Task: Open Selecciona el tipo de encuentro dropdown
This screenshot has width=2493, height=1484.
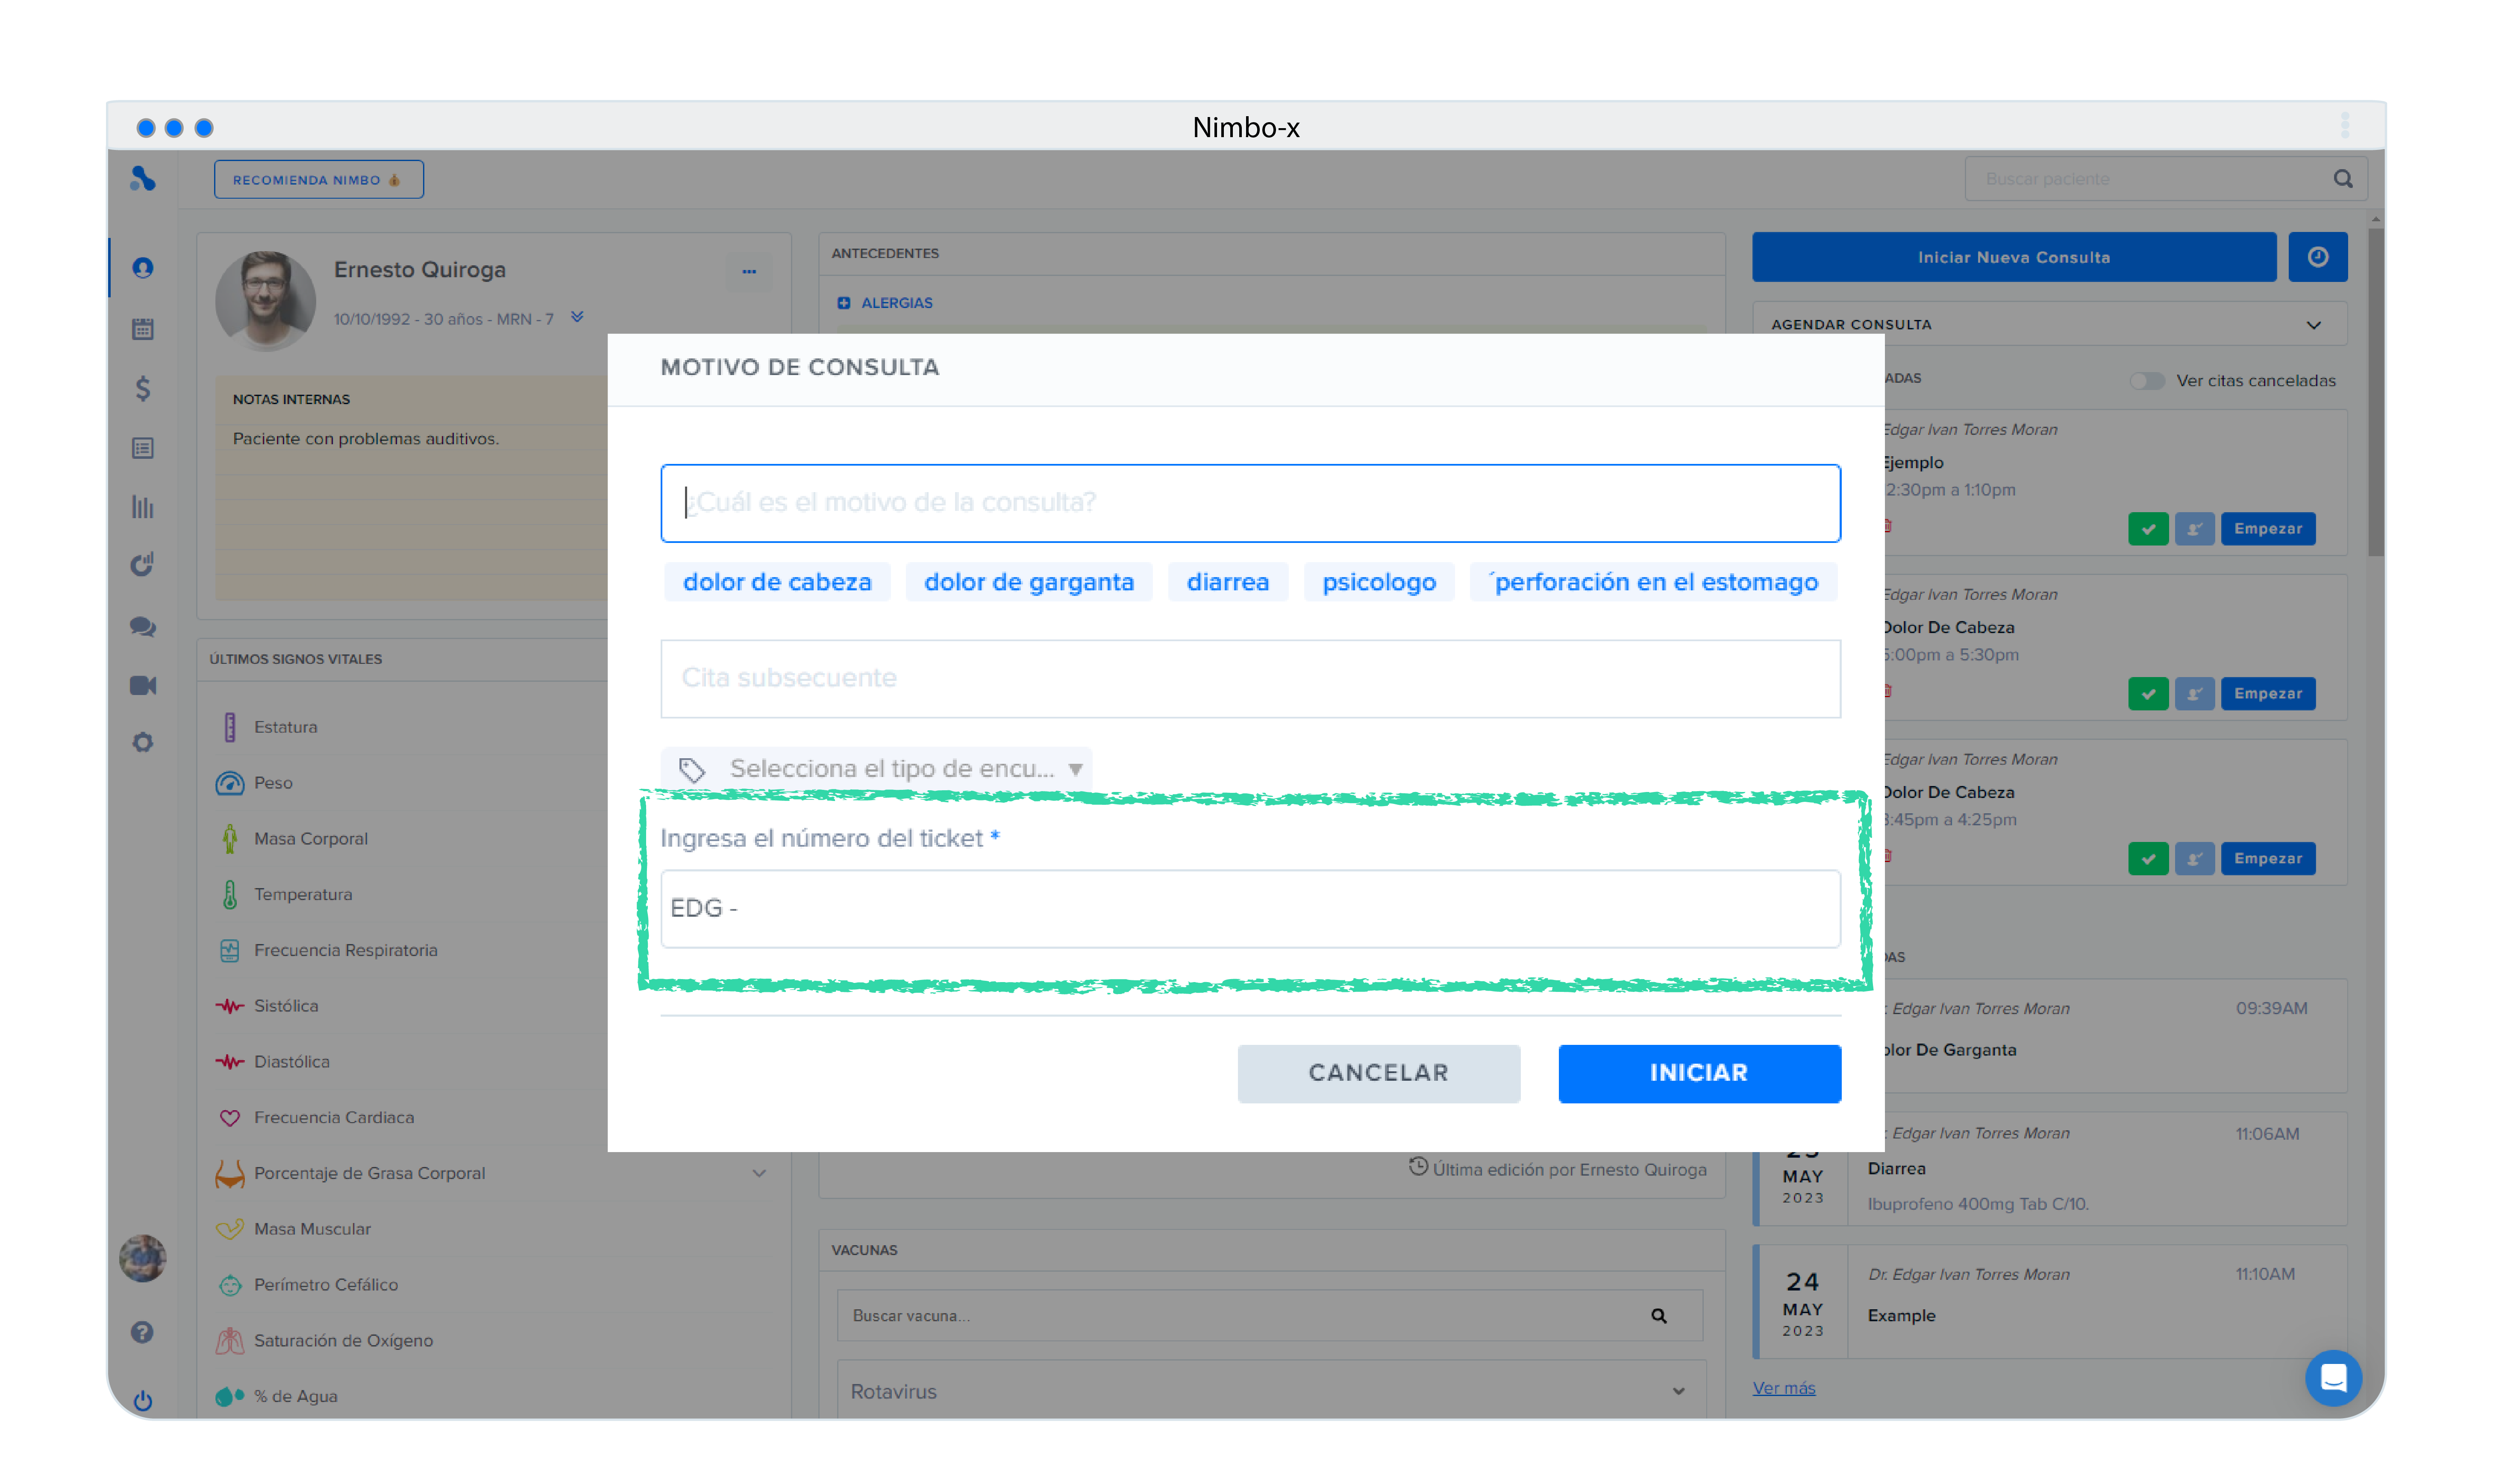Action: point(876,768)
